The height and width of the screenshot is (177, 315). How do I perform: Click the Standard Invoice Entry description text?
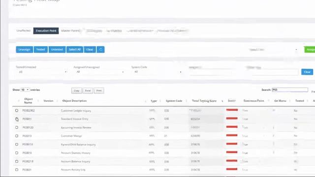point(74,119)
